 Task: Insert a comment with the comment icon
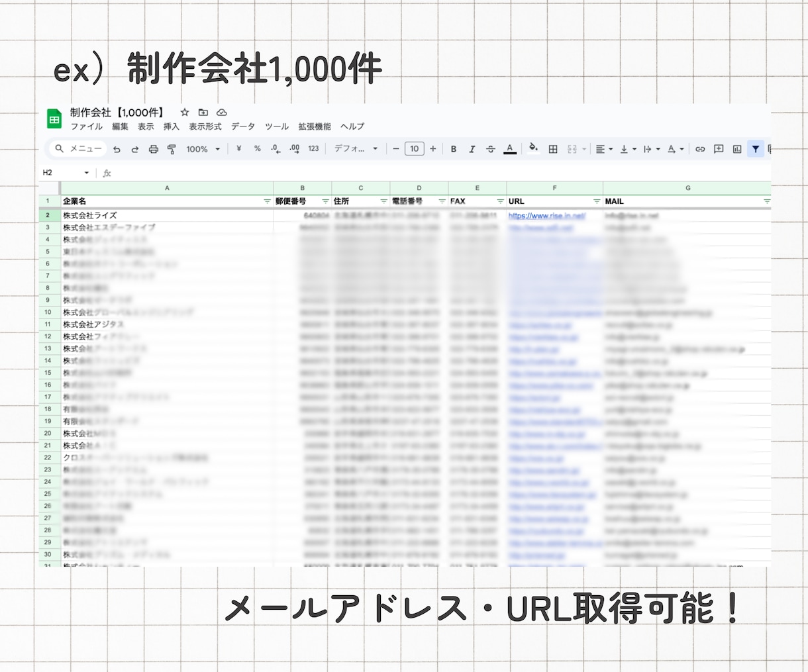coord(719,149)
